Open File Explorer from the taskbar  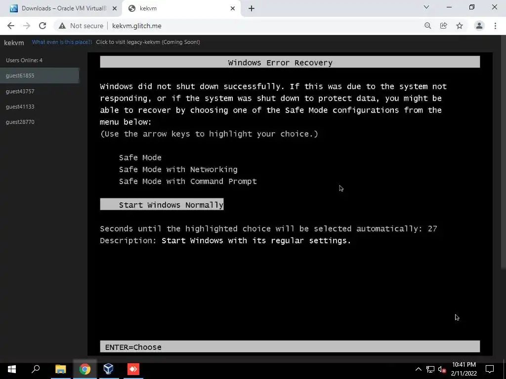coord(60,369)
